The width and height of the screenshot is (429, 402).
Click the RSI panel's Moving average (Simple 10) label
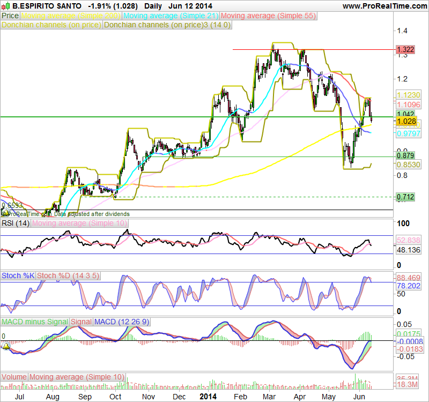pos(79,223)
